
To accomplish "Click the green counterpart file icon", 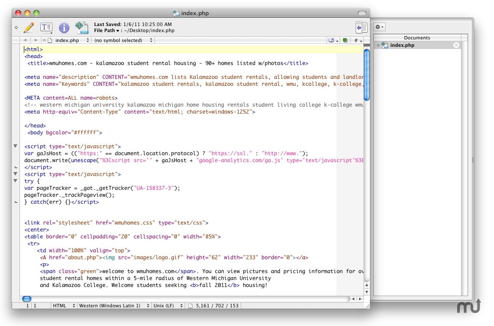I will tap(345, 40).
